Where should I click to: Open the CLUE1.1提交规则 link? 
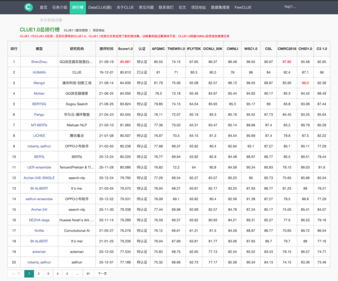point(76,30)
